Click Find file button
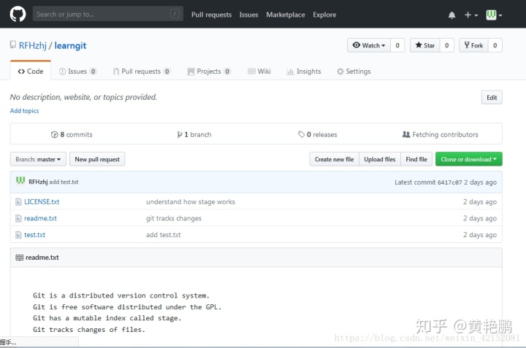The image size is (526, 348). tap(416, 159)
